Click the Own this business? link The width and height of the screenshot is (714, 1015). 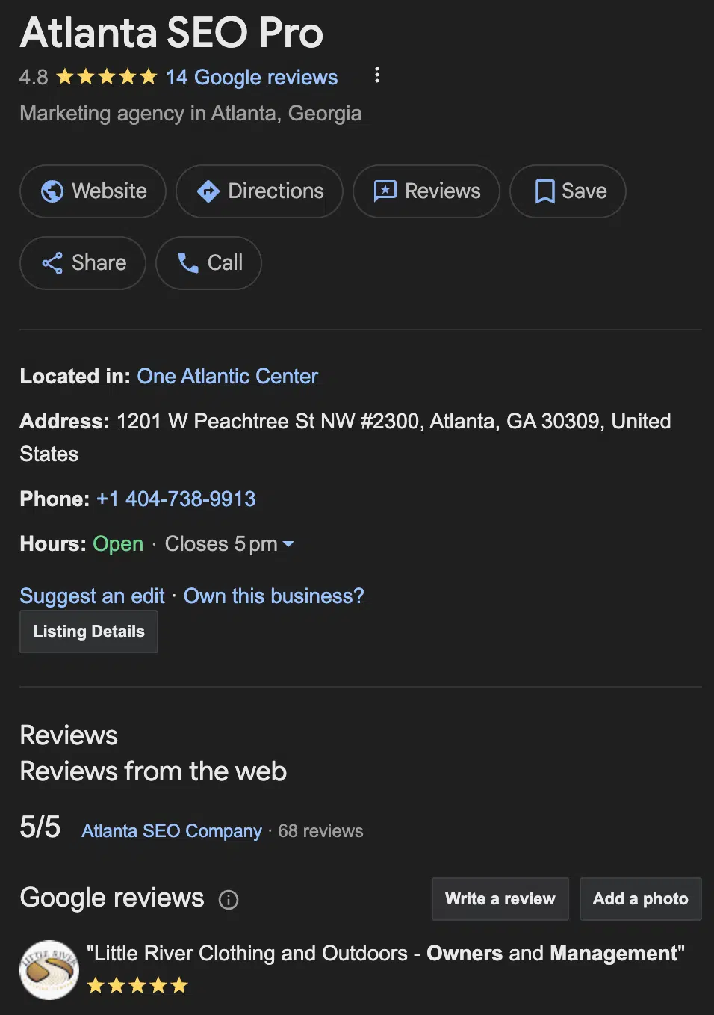[x=274, y=596]
